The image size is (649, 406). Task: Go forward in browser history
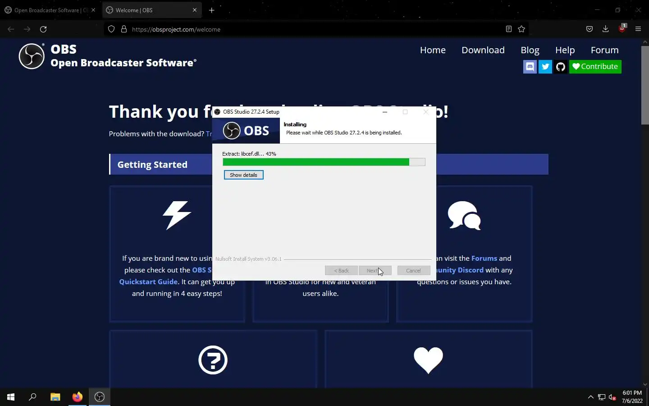tap(27, 29)
